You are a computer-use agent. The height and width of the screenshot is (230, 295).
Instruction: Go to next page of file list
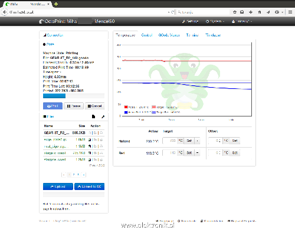click(84, 175)
